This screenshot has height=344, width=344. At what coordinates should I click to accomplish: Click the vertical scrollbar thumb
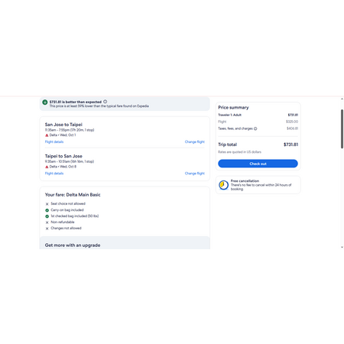tap(342, 129)
